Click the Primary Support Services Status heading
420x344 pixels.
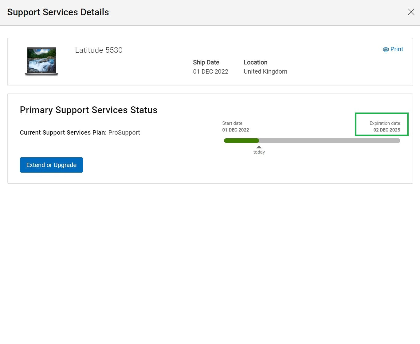click(88, 110)
